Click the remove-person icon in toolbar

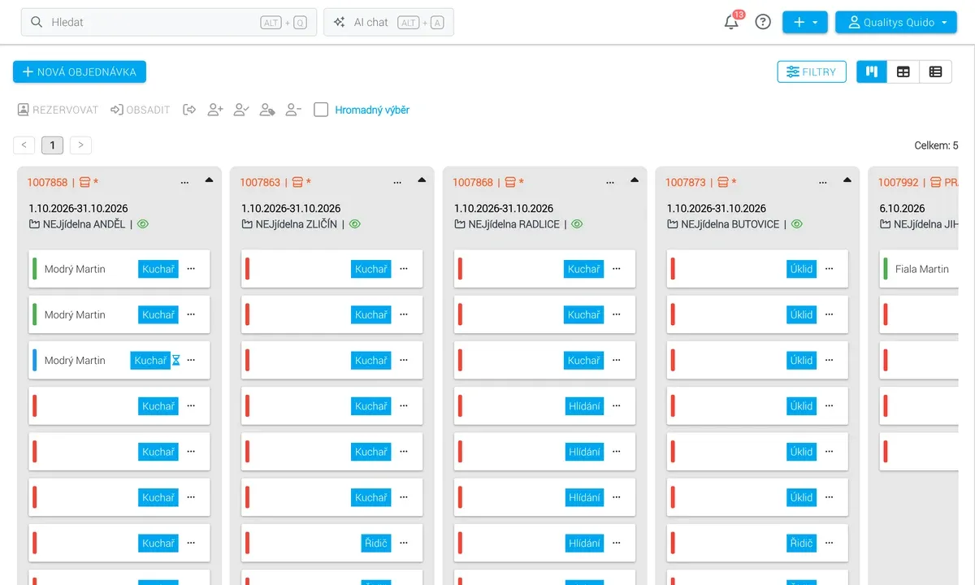coord(293,110)
